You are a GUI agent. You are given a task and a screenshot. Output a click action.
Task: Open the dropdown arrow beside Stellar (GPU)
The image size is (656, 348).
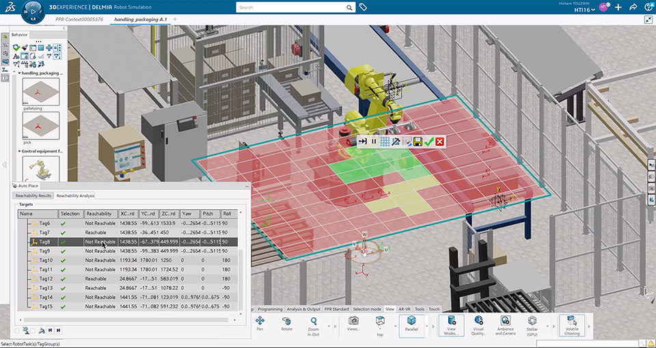click(x=549, y=326)
